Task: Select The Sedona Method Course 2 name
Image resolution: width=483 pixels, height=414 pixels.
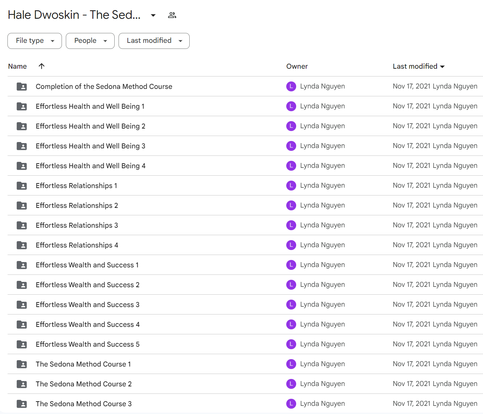Action: (x=84, y=384)
